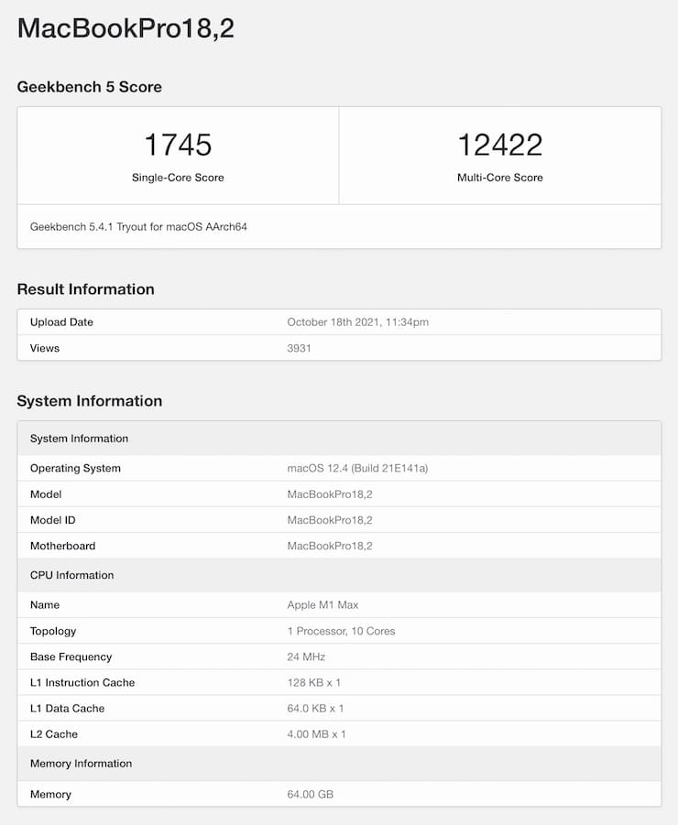Click the 24 MHz value
This screenshot has height=825, width=678.
[306, 657]
